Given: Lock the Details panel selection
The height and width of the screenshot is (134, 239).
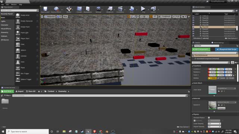Looking at the screenshot, I should tap(237, 46).
